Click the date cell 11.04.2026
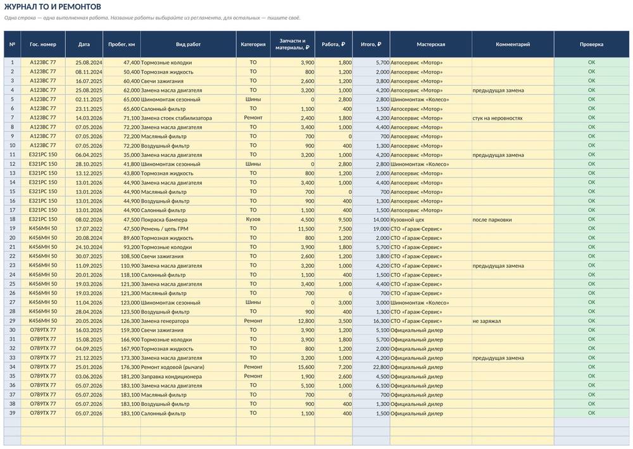Viewport: 633px width, 449px height. pyautogui.click(x=84, y=303)
